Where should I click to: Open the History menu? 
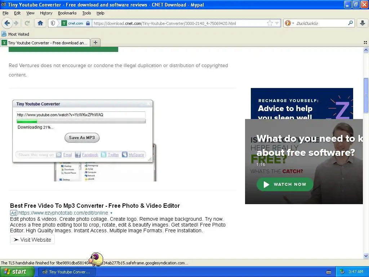46,13
